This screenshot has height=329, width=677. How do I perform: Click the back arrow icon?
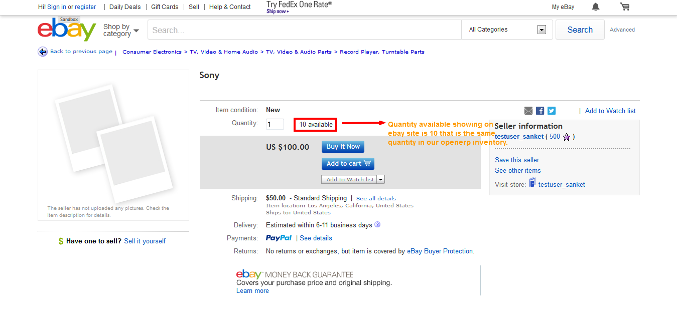pos(43,52)
